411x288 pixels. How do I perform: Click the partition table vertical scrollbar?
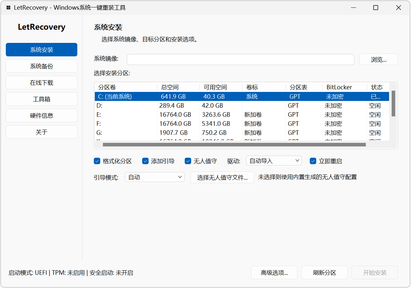393,103
